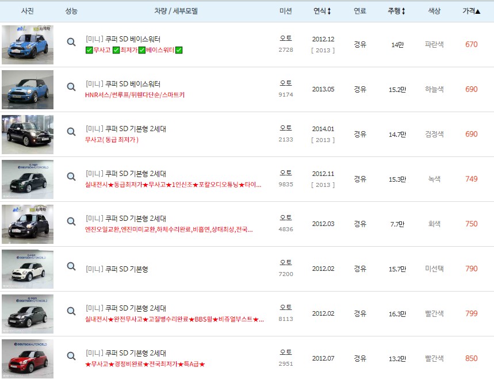This screenshot has height=379, width=494.
Task: Open 쿠퍼 SD 기본형 2세대 16.3만 title
Action: (126, 308)
